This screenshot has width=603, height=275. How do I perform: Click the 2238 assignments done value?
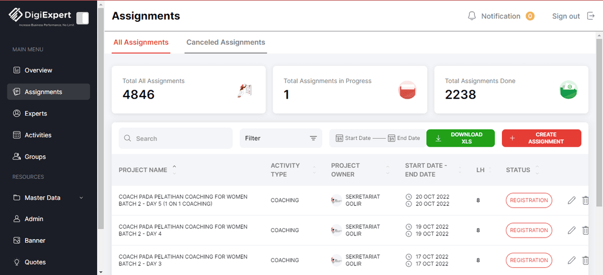pos(460,94)
